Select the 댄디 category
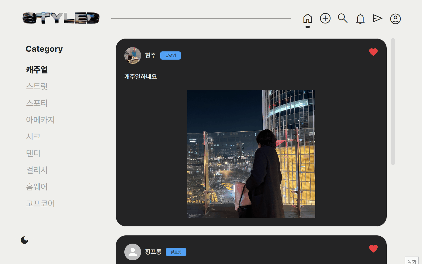The width and height of the screenshot is (422, 264). [33, 153]
